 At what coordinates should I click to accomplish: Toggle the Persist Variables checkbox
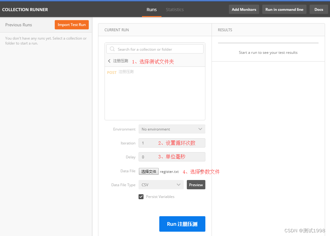[x=141, y=197]
